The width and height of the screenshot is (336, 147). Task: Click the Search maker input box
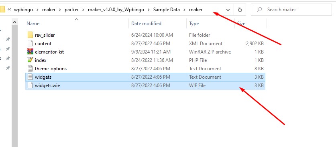(291, 10)
